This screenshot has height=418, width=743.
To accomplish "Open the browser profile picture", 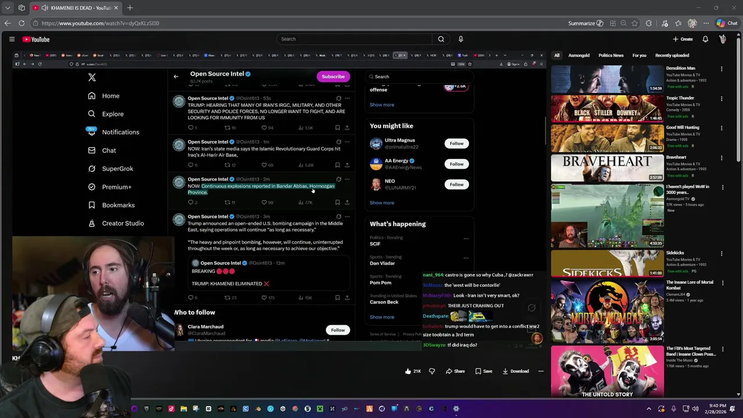I will click(692, 23).
